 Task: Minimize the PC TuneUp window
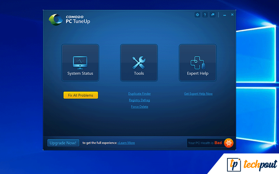point(225,15)
